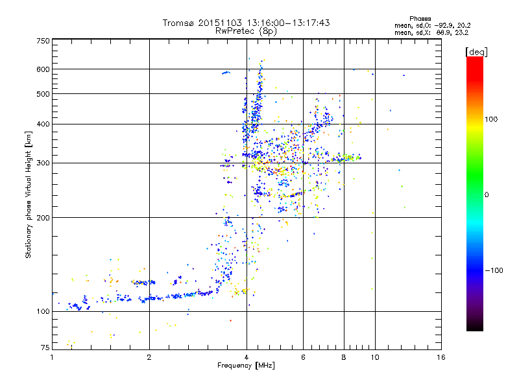Screen dimensions: 519x389
Task: Click the '[deg]' colorbar unit label
Action: click(x=476, y=52)
